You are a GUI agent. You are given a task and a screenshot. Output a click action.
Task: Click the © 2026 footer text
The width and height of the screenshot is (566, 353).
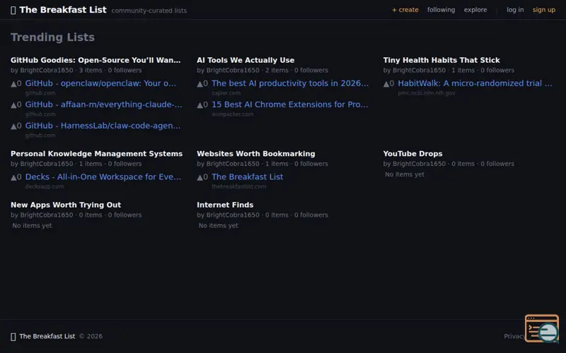click(x=91, y=337)
